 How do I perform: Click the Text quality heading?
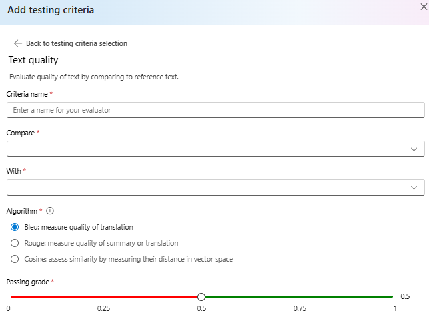(33, 60)
